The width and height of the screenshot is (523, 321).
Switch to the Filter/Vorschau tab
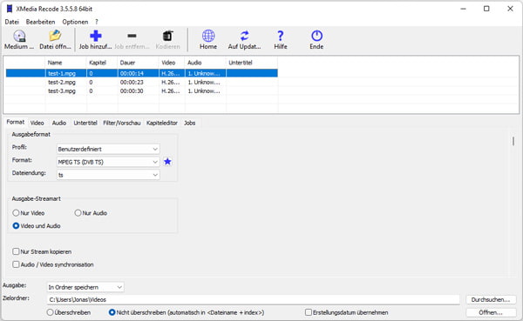click(x=121, y=123)
